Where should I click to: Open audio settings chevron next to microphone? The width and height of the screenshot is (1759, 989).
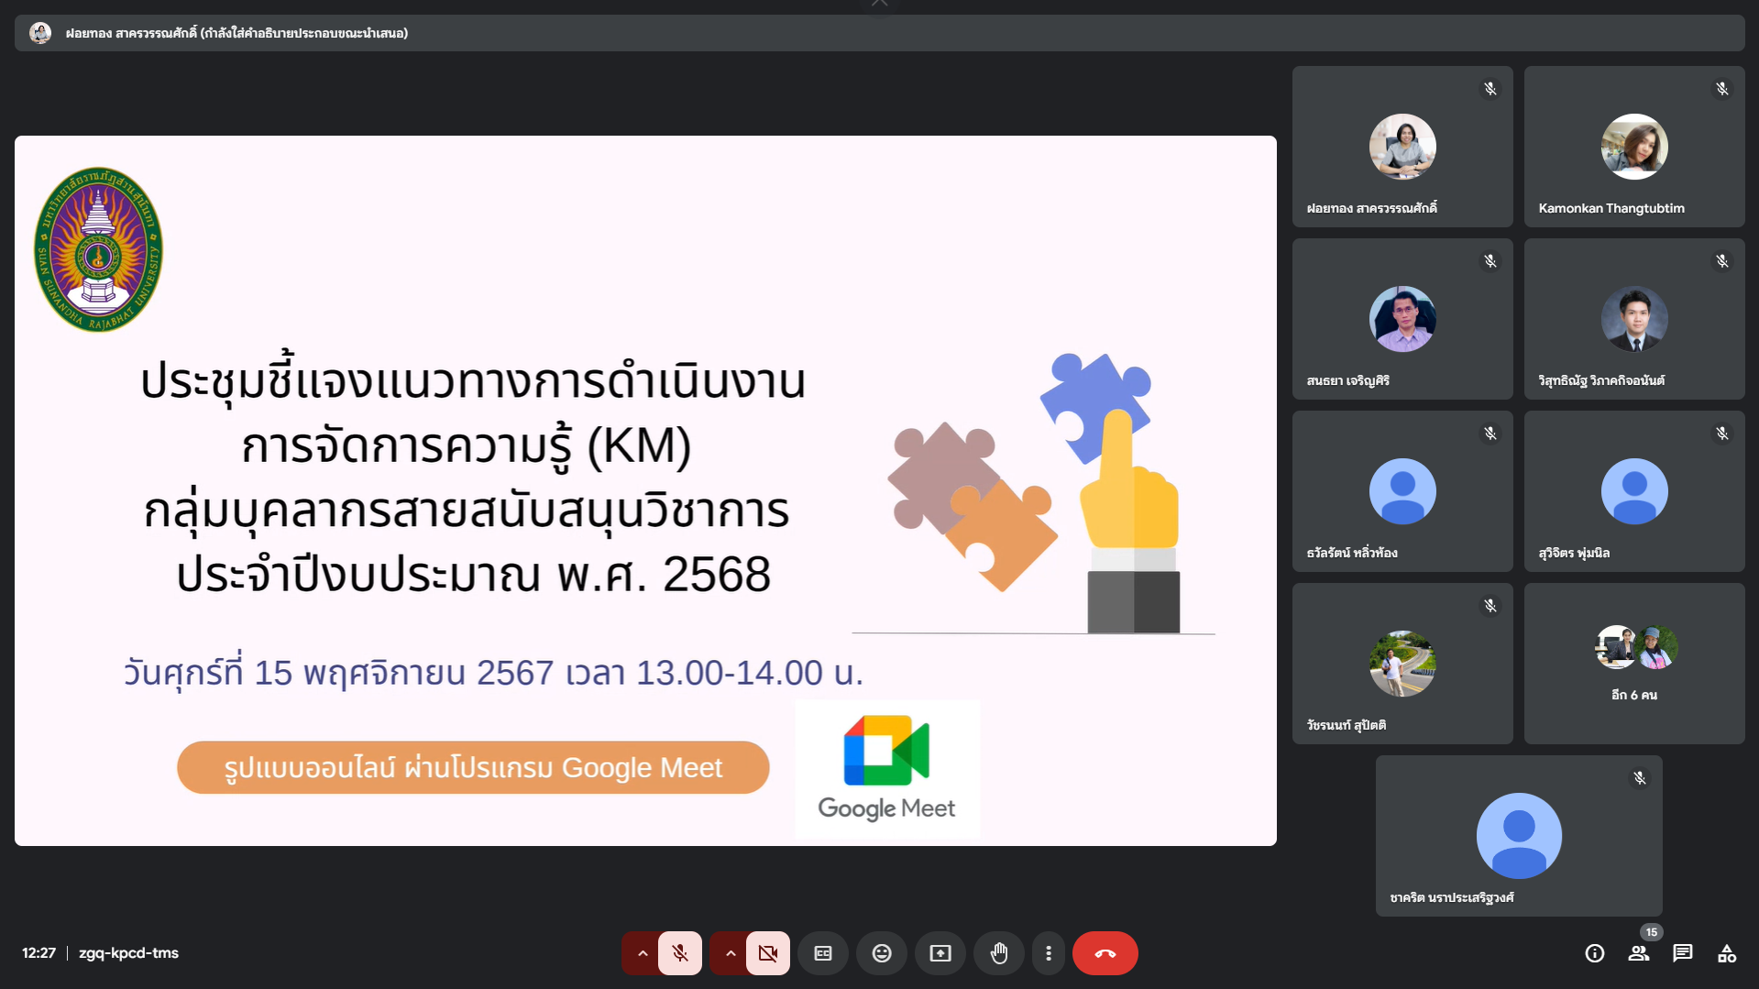click(x=642, y=953)
